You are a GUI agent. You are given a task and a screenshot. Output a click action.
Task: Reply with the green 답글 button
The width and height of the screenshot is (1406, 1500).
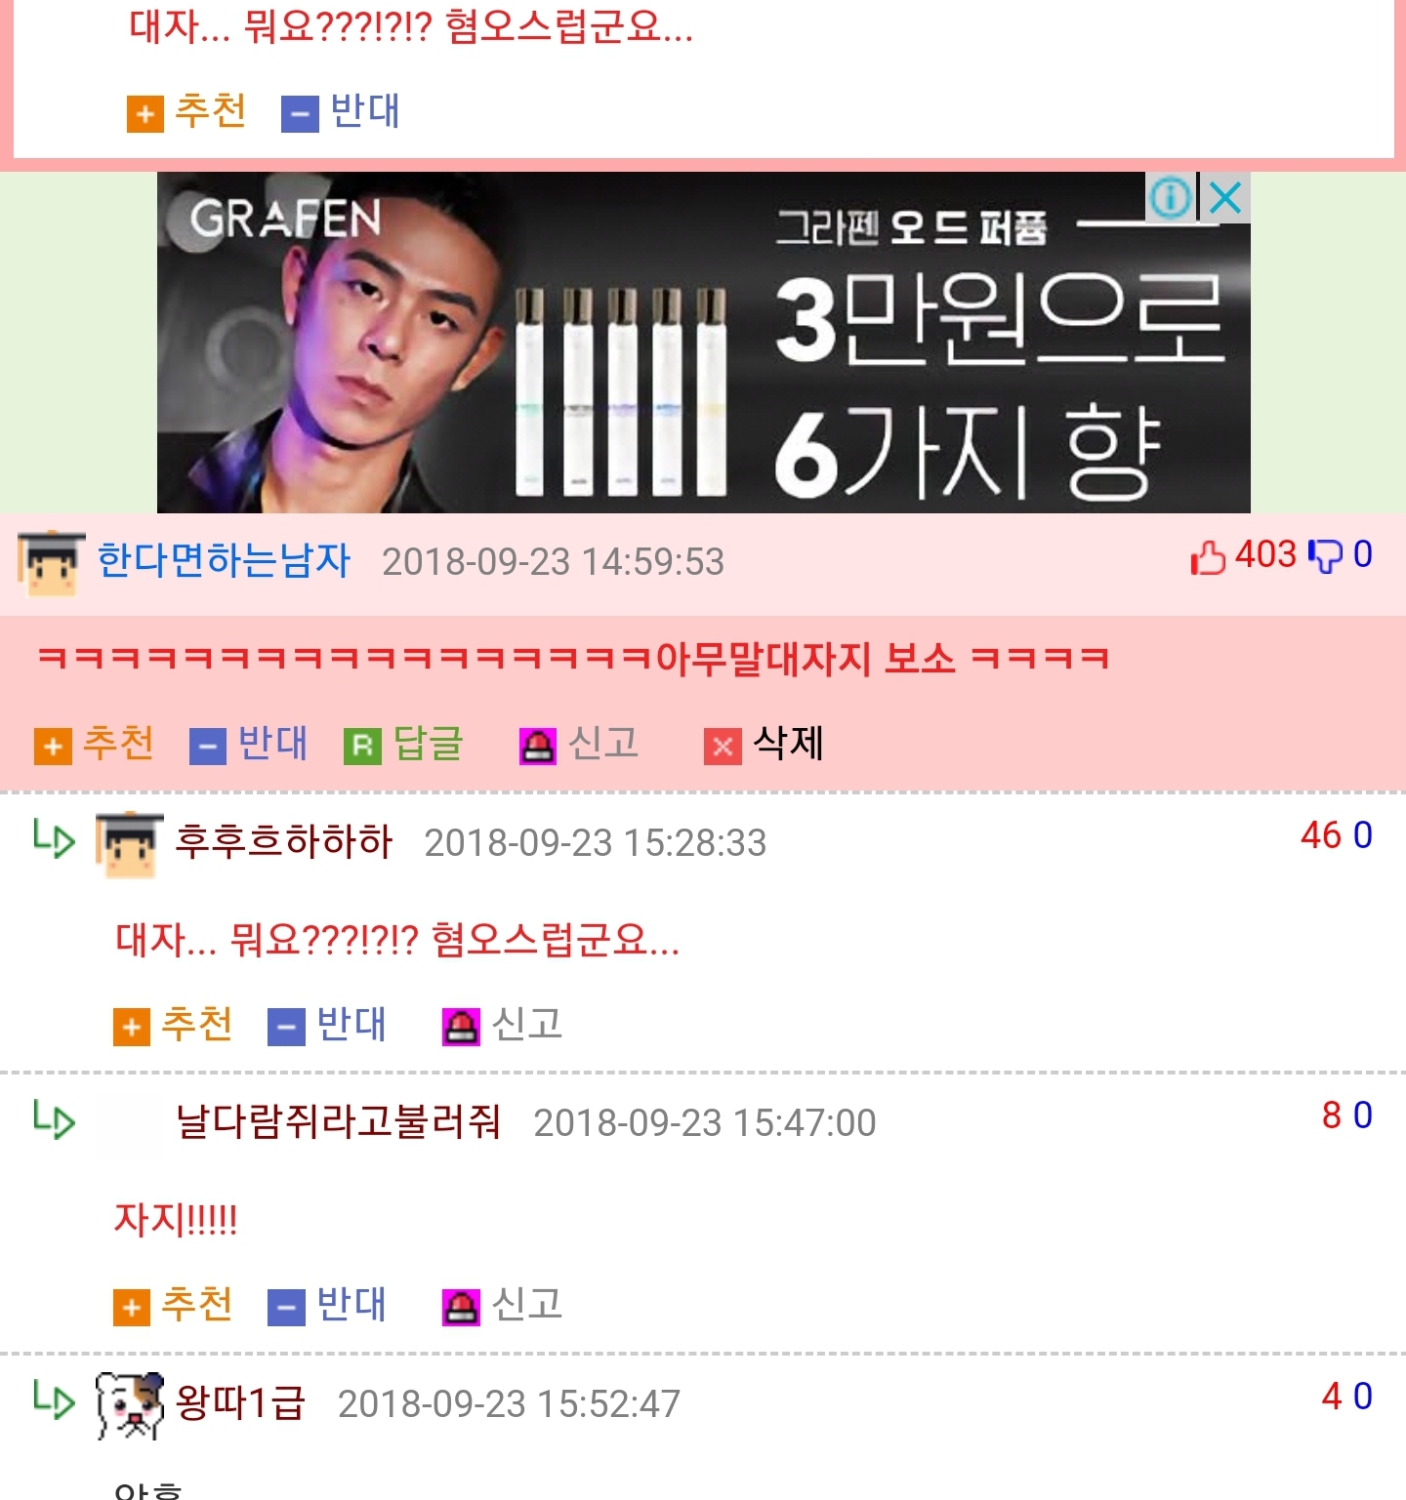pyautogui.click(x=404, y=745)
